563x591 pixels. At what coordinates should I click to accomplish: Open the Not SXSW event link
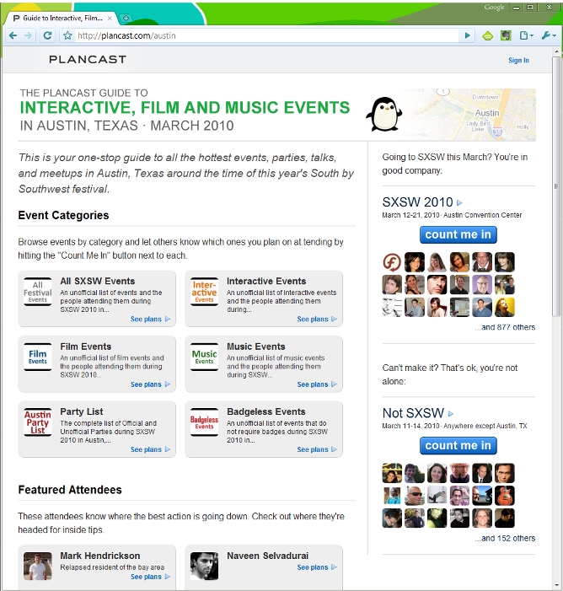tap(413, 413)
